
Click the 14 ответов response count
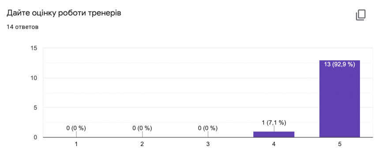click(22, 27)
